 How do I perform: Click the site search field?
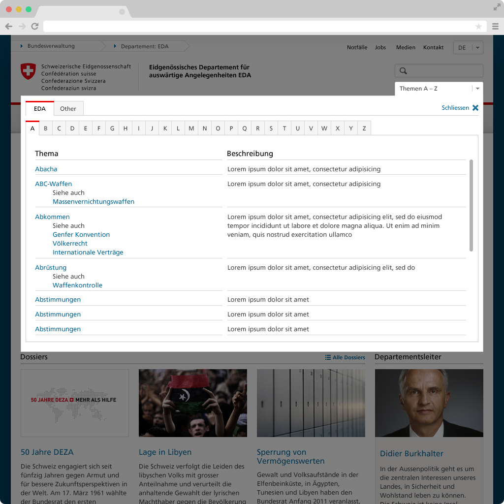coord(439,71)
